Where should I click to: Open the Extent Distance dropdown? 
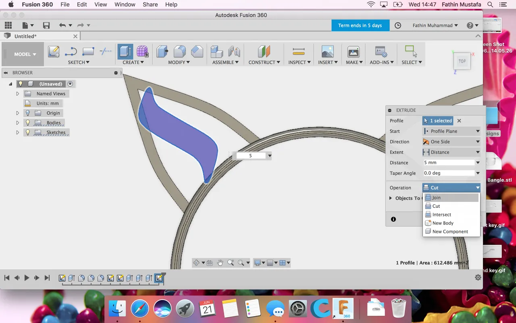point(451,152)
